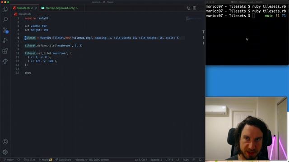This screenshot has width=289, height=162.
Task: Click 'set height: 192' on line 4
Action: tap(36, 30)
